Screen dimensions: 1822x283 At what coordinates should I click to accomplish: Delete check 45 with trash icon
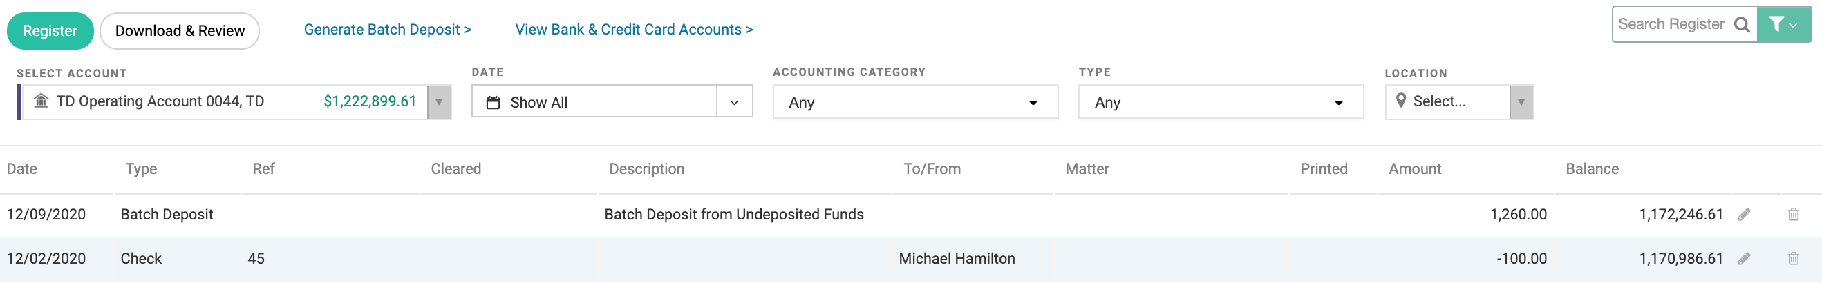point(1793,259)
